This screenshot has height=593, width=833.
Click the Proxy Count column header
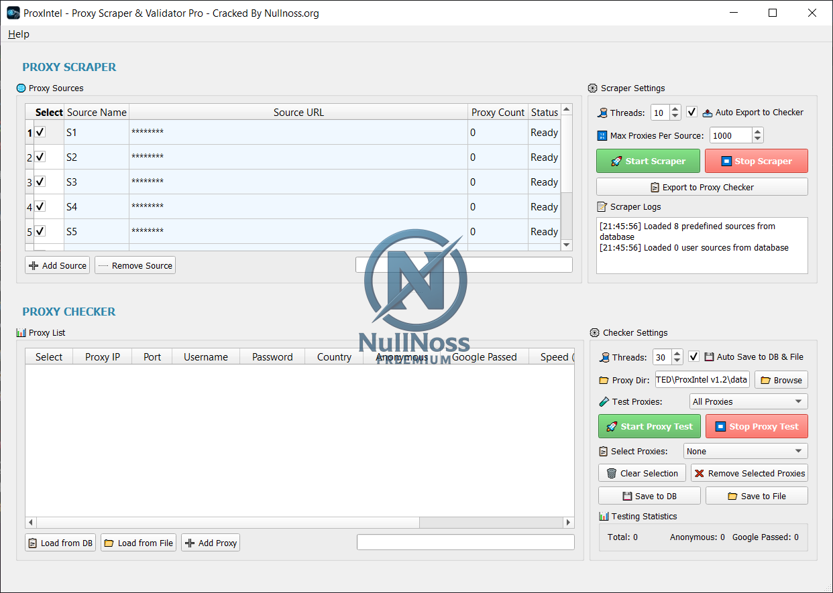point(498,113)
